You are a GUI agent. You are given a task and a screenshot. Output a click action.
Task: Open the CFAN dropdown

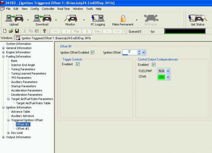168,78
